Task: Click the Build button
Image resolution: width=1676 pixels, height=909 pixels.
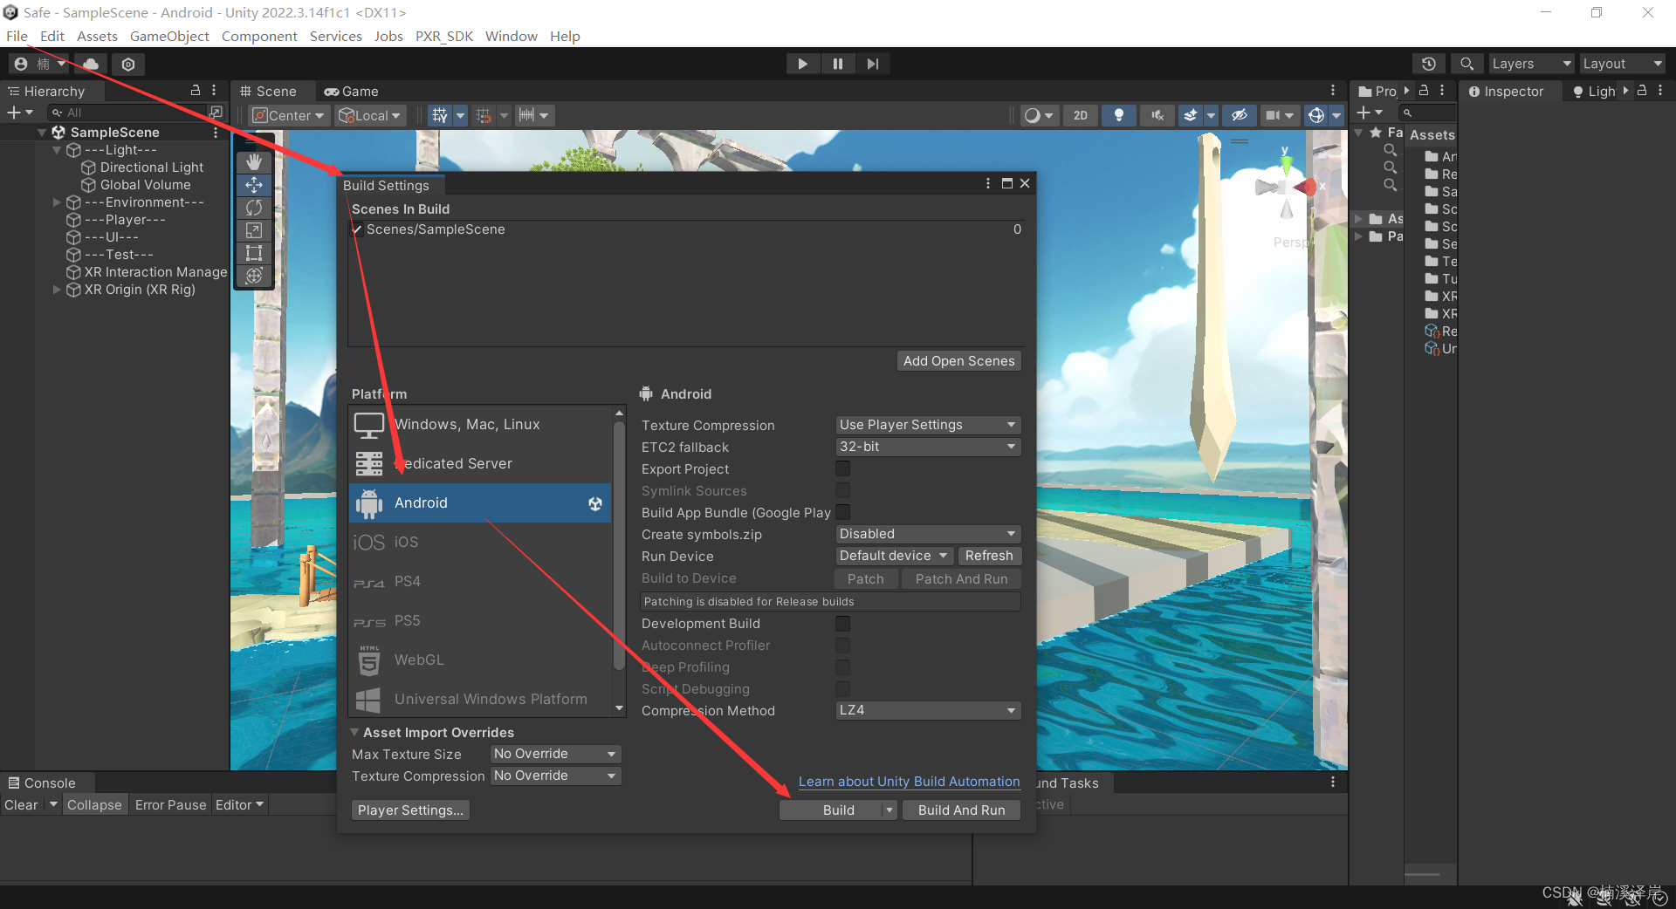Action: point(830,810)
